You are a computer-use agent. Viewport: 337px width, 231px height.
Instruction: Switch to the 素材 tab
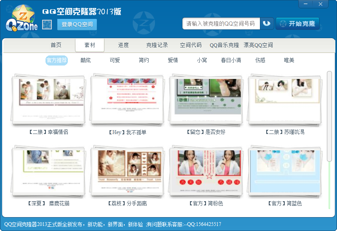coord(90,45)
